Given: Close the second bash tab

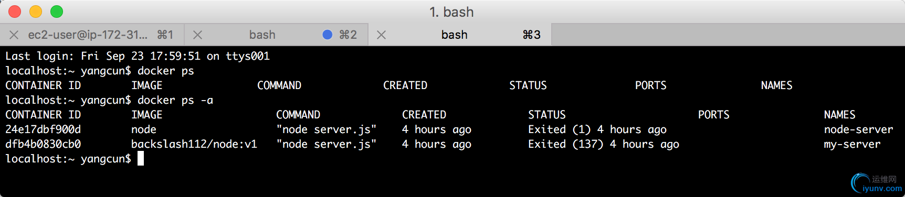Looking at the screenshot, I should click(x=198, y=35).
